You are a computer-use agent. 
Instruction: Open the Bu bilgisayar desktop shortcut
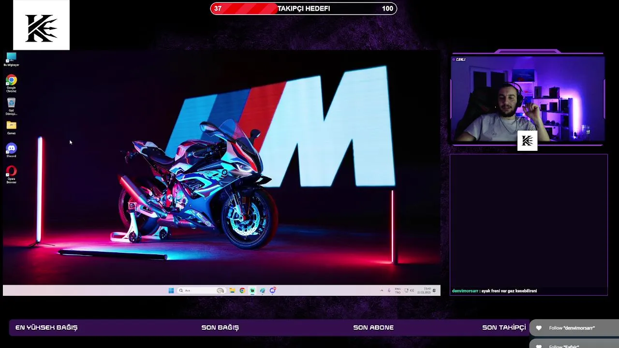(x=11, y=59)
